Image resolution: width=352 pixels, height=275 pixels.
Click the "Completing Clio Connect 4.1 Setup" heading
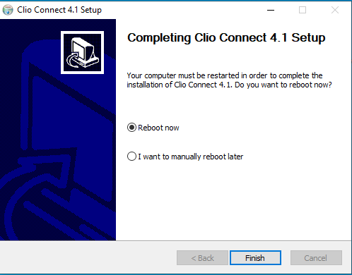[226, 38]
